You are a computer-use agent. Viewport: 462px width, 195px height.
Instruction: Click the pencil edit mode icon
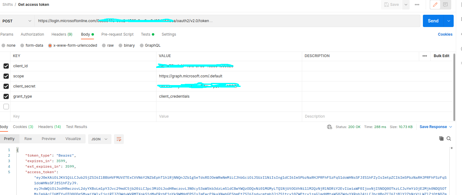[435, 5]
